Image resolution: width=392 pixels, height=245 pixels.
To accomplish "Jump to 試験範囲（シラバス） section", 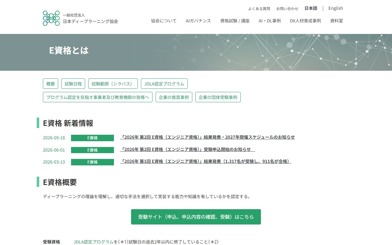I will pyautogui.click(x=113, y=84).
